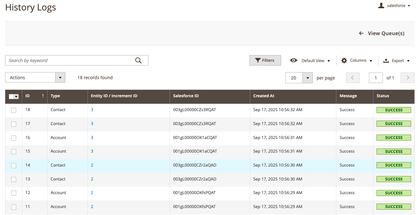The image size is (420, 215).
Task: Open Entity ID 2 link in row 14
Action: pos(92,165)
